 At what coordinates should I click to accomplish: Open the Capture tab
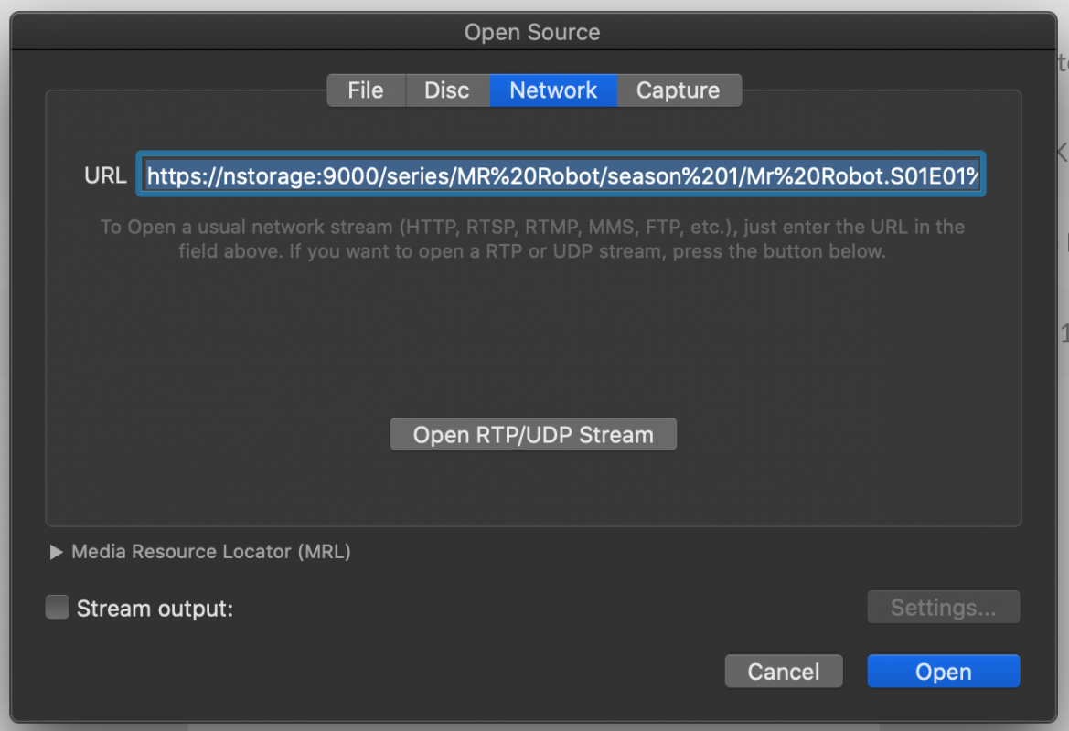pos(678,90)
